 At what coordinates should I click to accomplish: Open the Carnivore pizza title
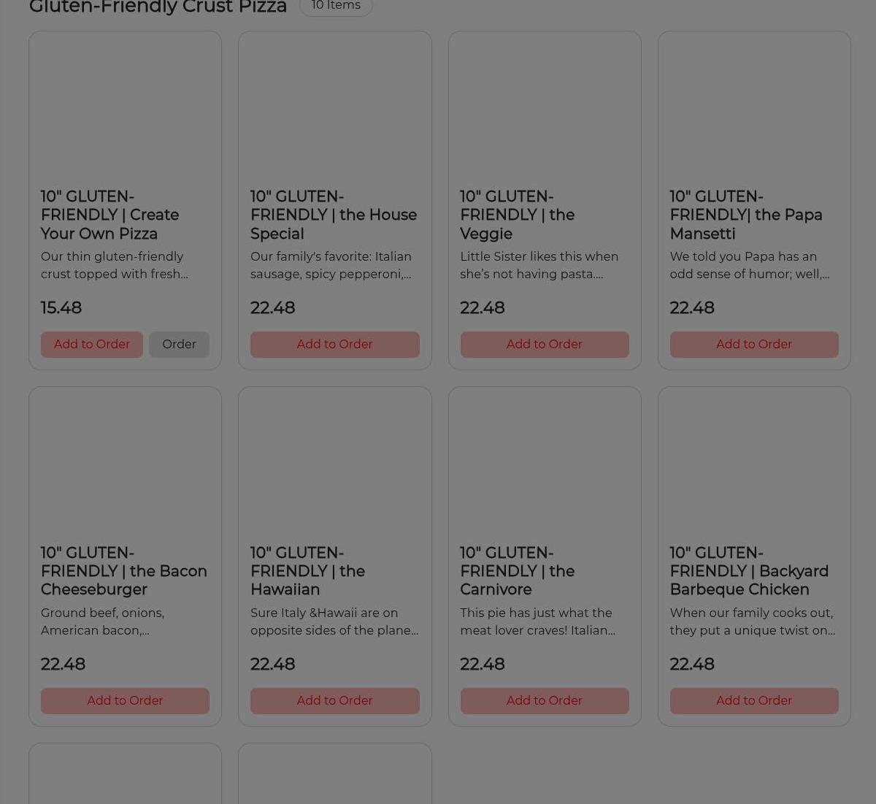(x=517, y=571)
